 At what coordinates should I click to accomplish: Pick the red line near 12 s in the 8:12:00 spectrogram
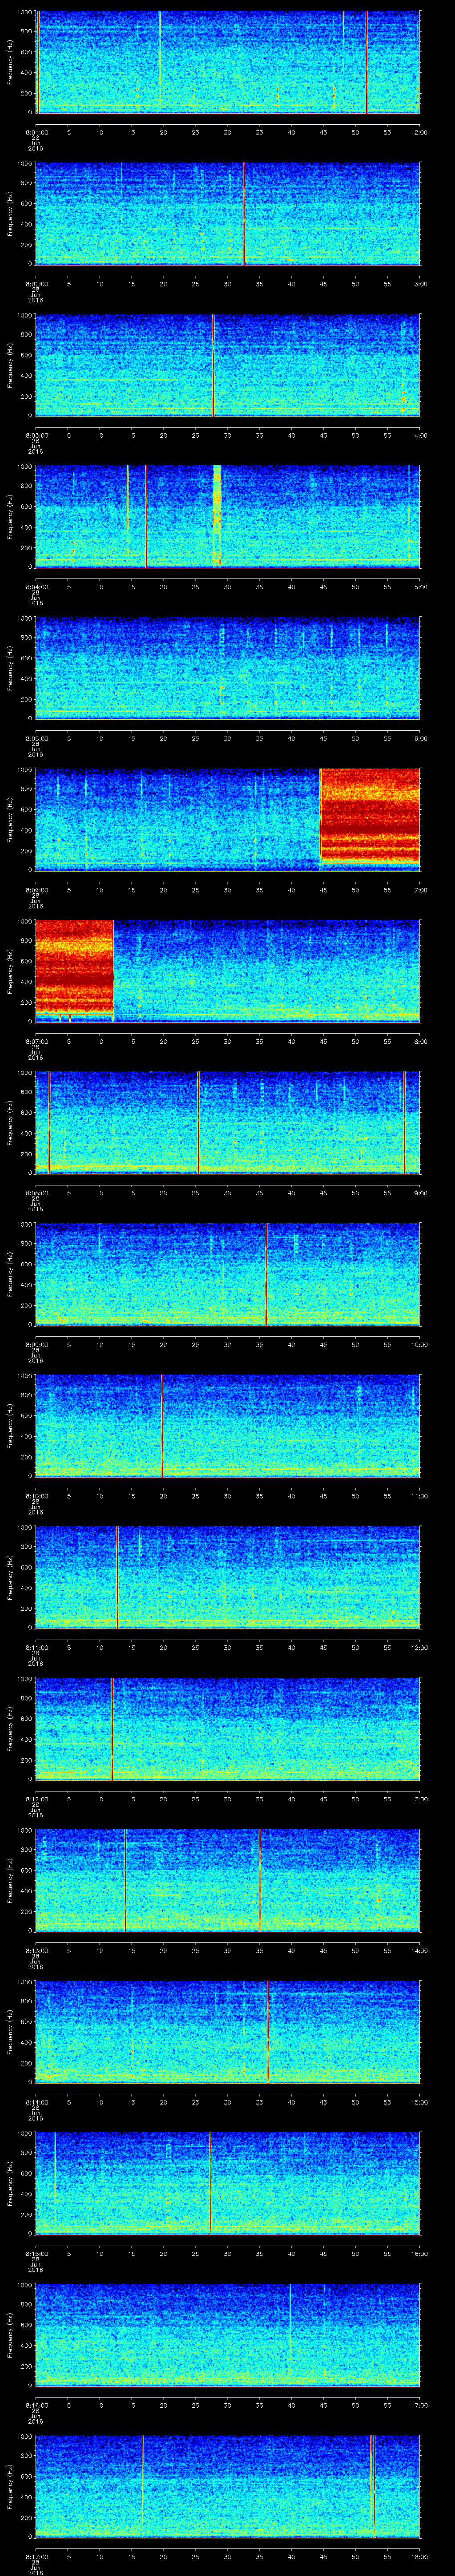click(x=112, y=1729)
